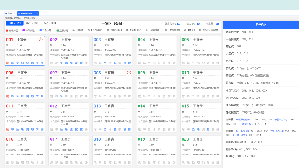This screenshot has height=168, width=299.
Task: Switch to the 首页 tab
Action: click(x=10, y=14)
